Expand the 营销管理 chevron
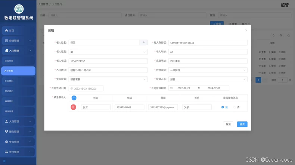 (x=30, y=41)
